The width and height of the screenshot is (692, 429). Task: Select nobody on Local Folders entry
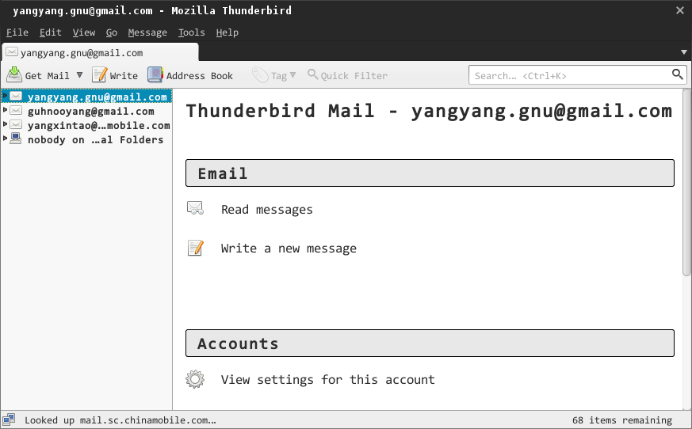pyautogui.click(x=95, y=139)
